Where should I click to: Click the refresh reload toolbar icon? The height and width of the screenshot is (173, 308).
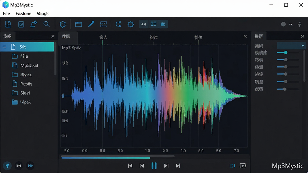coord(118,24)
